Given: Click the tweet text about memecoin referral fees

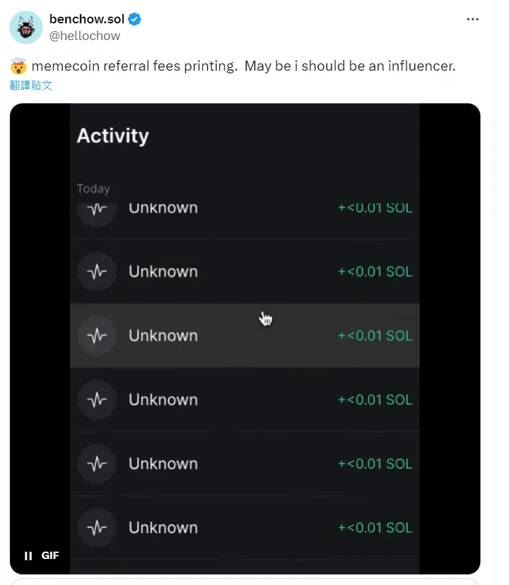Looking at the screenshot, I should click(243, 67).
